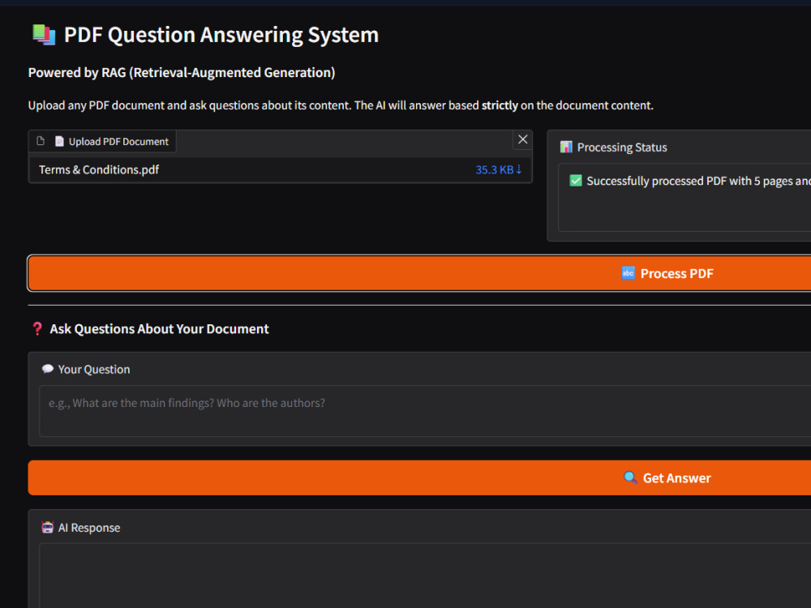Click the bar chart icon beside Processing Status
This screenshot has height=608, width=811.
click(566, 148)
